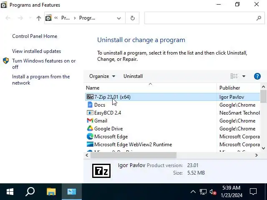Click the Control Panel taskbar button

click(x=71, y=192)
